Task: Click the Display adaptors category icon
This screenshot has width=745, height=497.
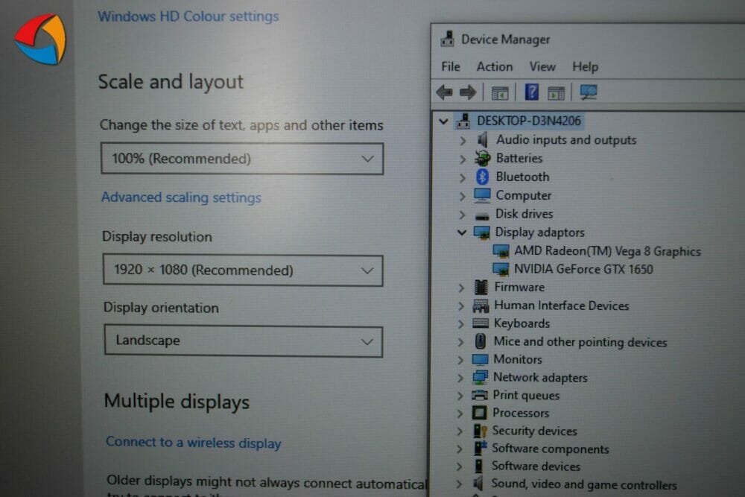Action: [x=482, y=232]
